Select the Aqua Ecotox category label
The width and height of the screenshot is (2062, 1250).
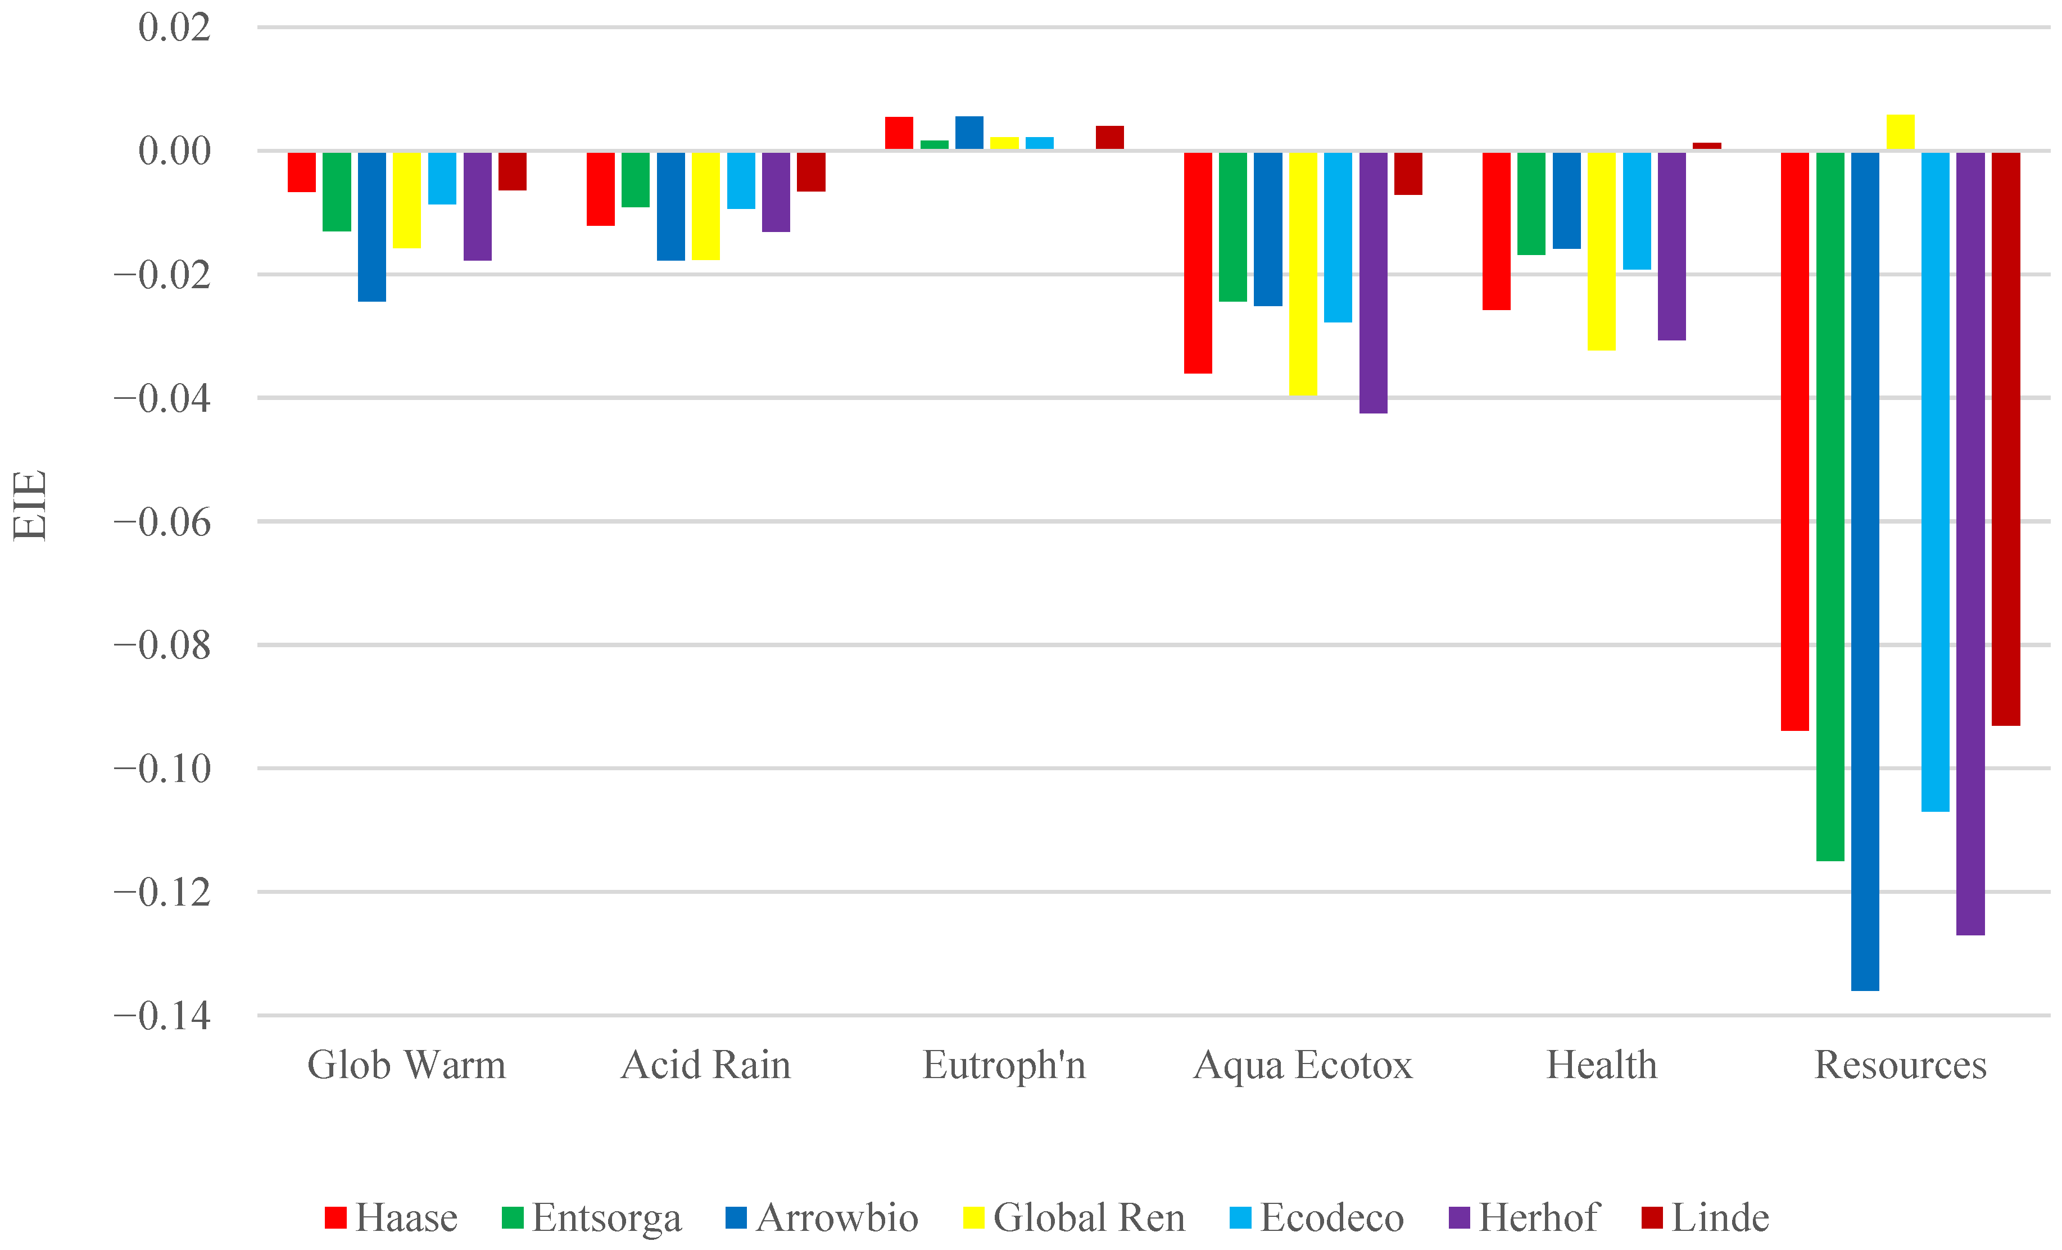point(1303,1065)
